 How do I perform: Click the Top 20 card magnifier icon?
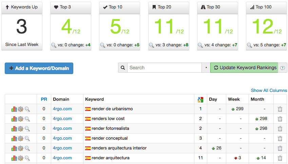tap(151, 45)
